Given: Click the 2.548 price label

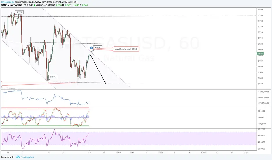Looking at the screenshot, I should (x=53, y=77).
